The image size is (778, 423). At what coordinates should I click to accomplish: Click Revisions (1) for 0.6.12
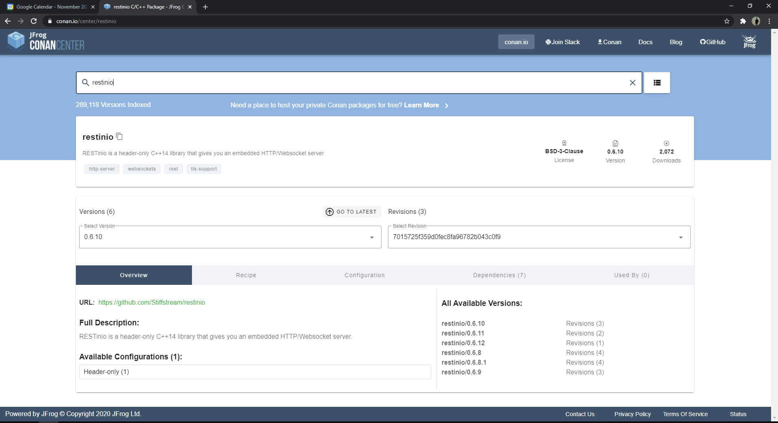[x=585, y=343]
